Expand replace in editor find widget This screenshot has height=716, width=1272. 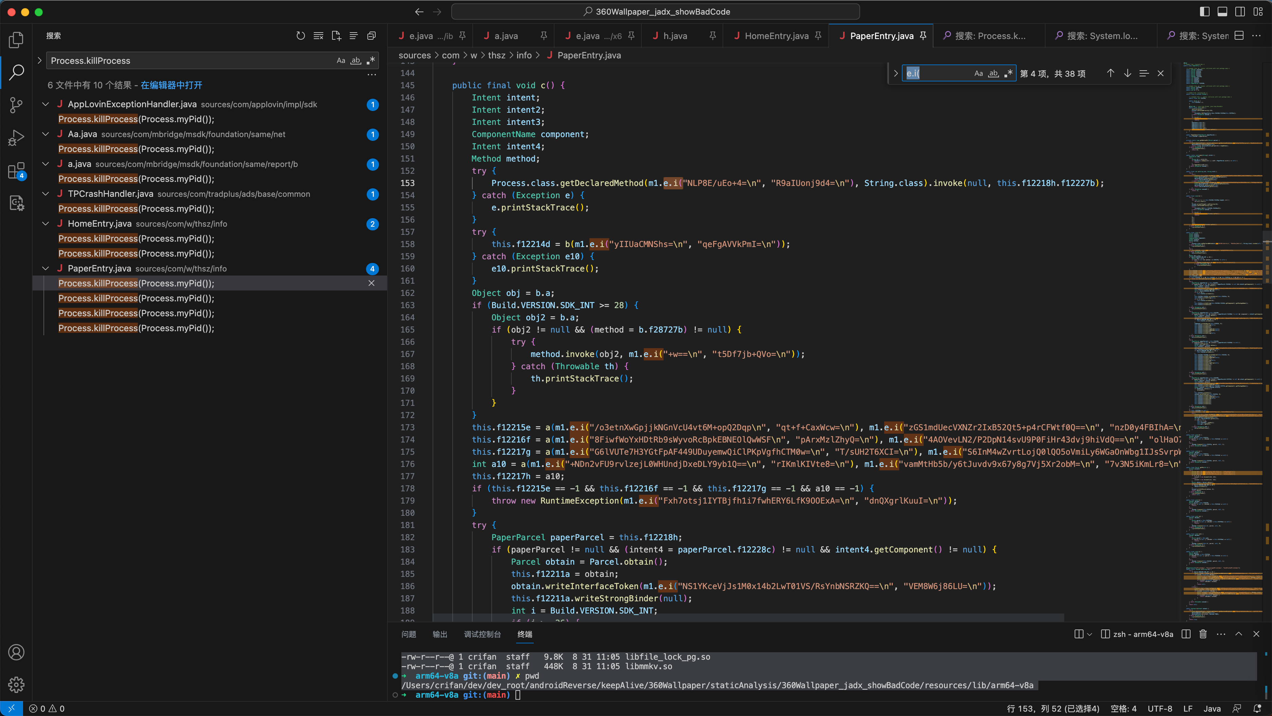(895, 74)
